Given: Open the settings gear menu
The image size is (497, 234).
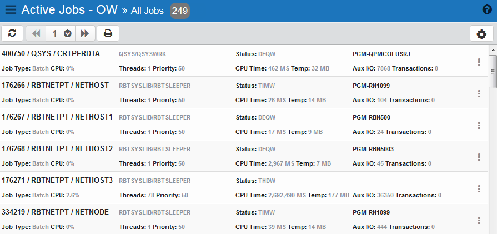Looking at the screenshot, I should click(481, 34).
